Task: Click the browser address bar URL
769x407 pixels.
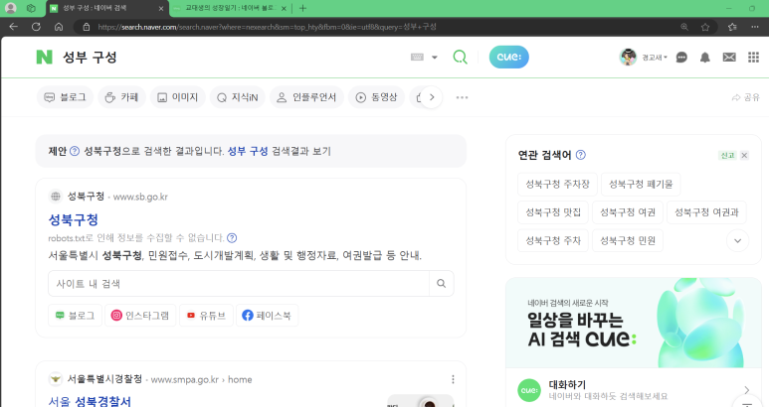Action: [x=267, y=27]
